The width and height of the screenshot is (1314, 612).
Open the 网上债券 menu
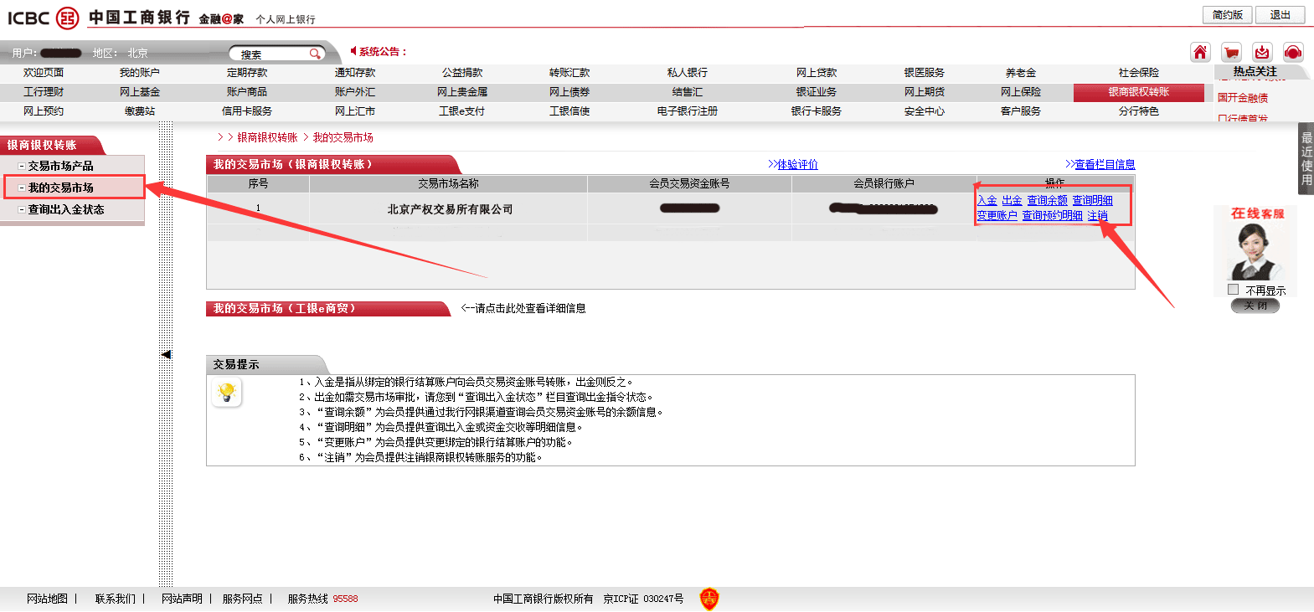pyautogui.click(x=569, y=92)
